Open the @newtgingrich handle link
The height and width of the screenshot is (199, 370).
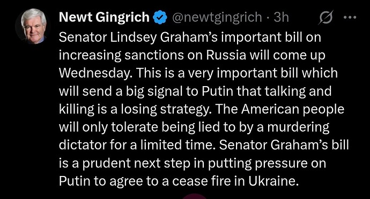point(217,17)
